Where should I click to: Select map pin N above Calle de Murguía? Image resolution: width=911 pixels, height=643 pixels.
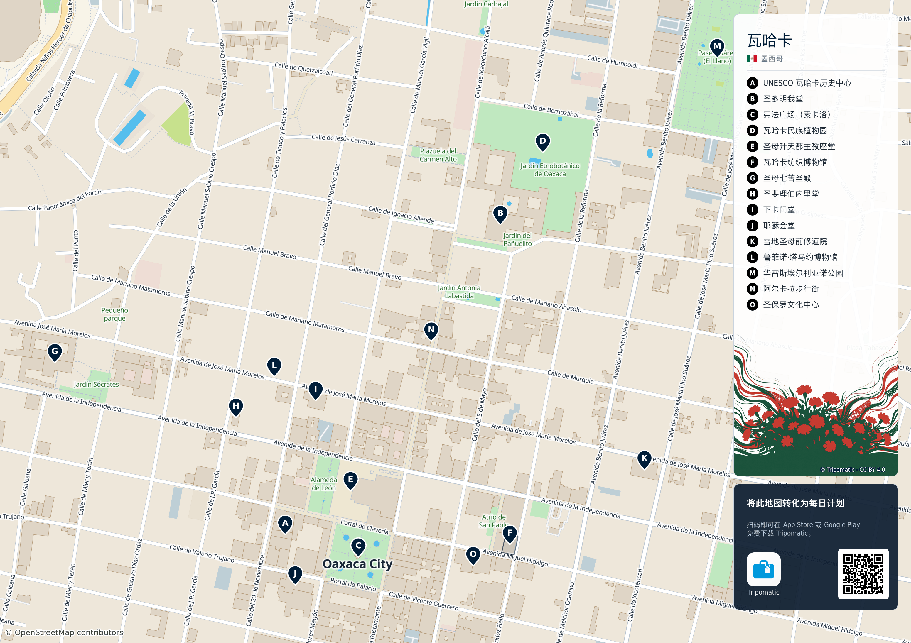coord(431,331)
